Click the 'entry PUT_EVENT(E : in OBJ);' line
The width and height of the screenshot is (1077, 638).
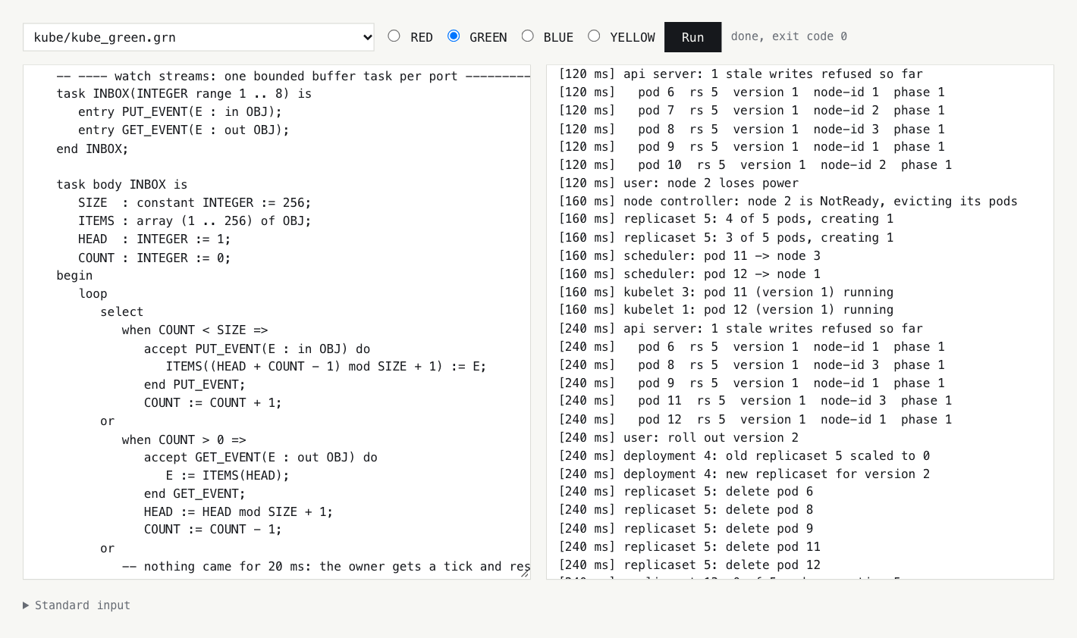(180, 112)
